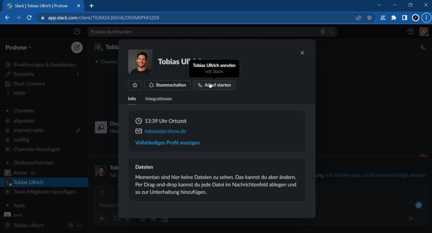432x233 pixels.
Task: Open user avatar menu in top right
Action: click(424, 32)
